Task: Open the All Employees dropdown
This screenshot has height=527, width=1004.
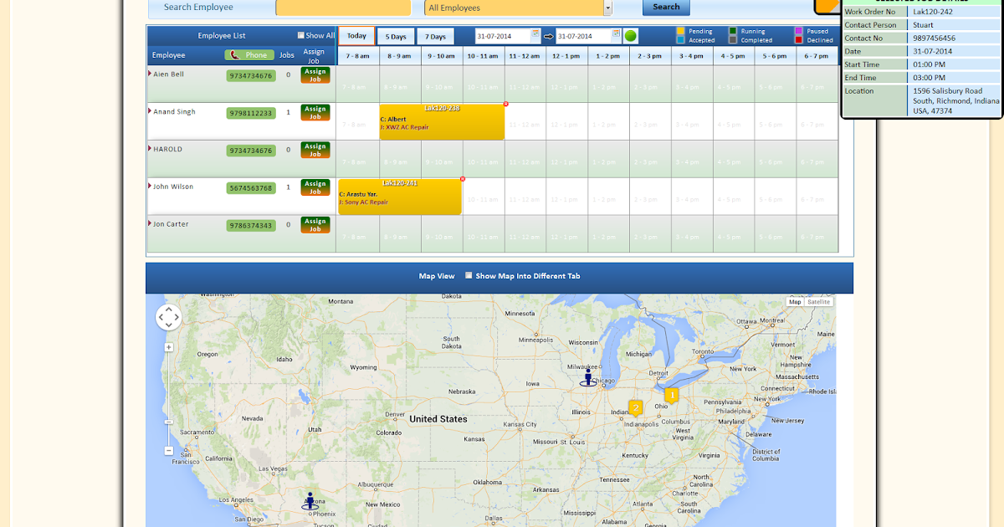Action: coord(607,8)
